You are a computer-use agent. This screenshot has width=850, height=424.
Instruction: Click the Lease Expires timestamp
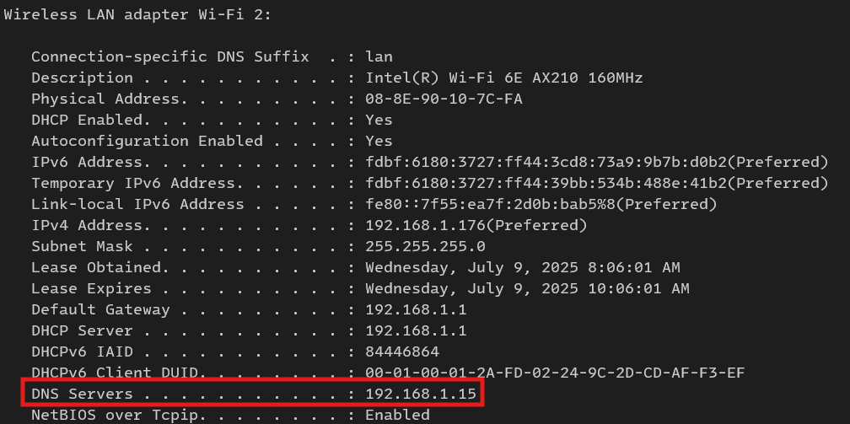[527, 288]
